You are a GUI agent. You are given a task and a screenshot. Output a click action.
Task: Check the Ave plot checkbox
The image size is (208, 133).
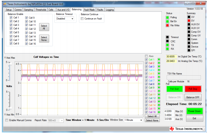point(146,56)
